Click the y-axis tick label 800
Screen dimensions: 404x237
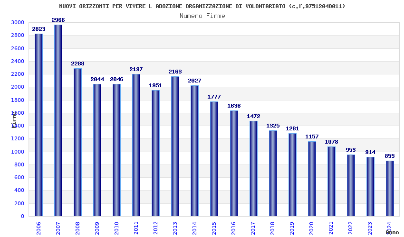[19, 165]
